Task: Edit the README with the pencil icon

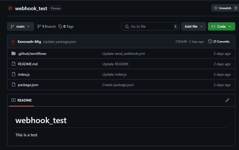Action: tap(227, 100)
